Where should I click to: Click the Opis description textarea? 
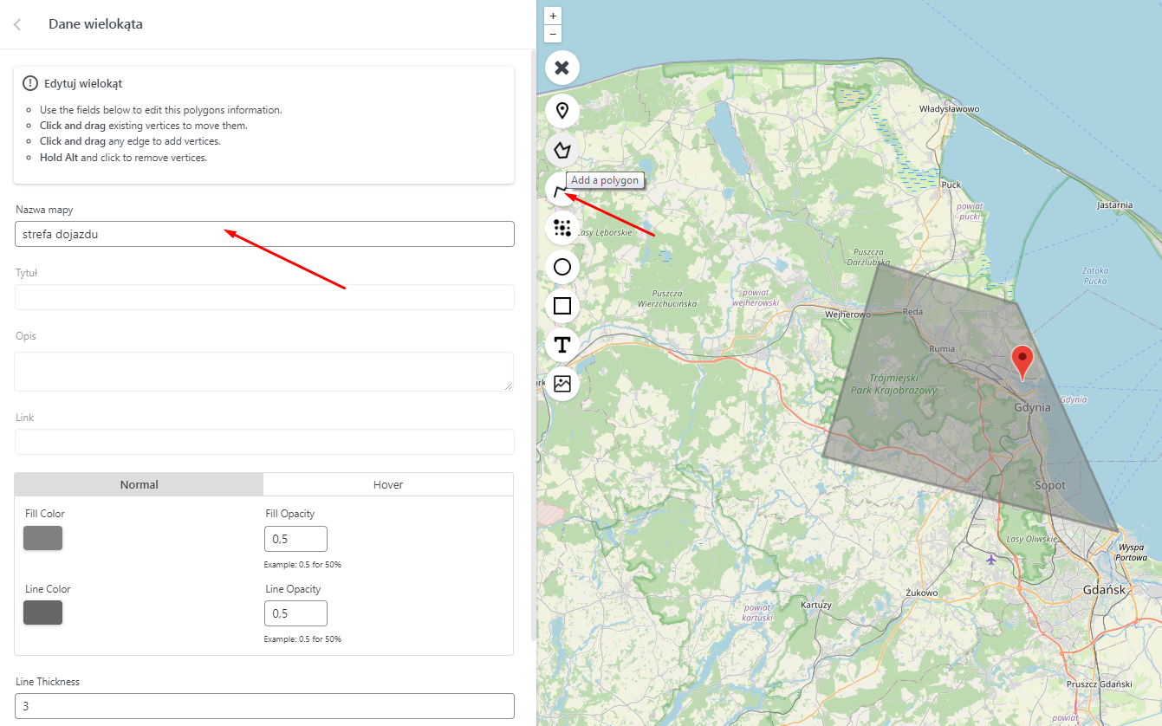click(x=264, y=371)
